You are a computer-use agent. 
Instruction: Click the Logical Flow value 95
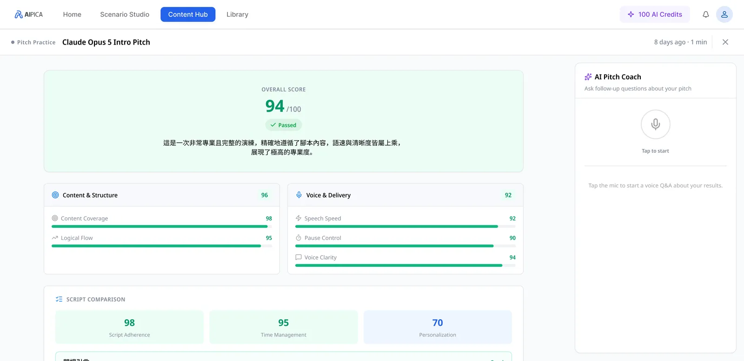pyautogui.click(x=269, y=238)
